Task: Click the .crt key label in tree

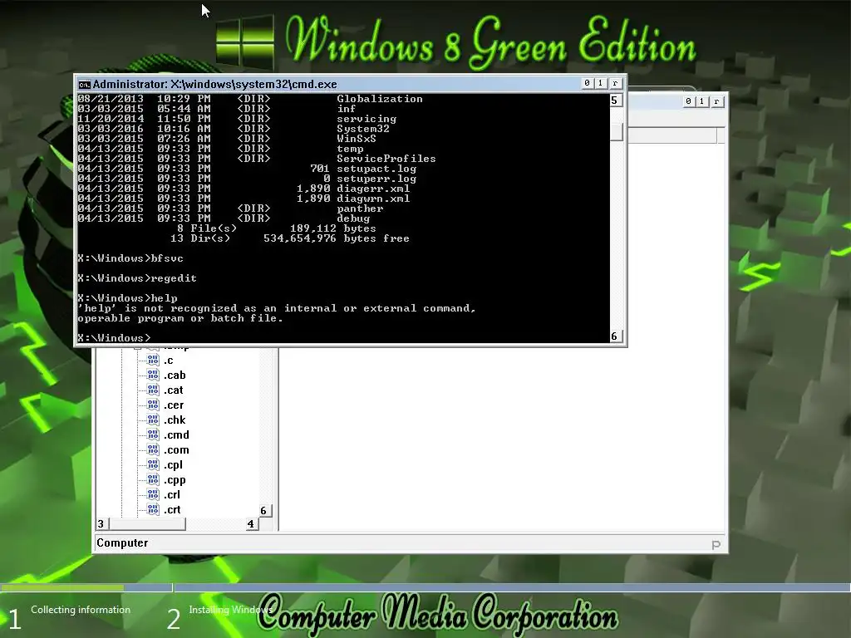Action: pyautogui.click(x=173, y=509)
